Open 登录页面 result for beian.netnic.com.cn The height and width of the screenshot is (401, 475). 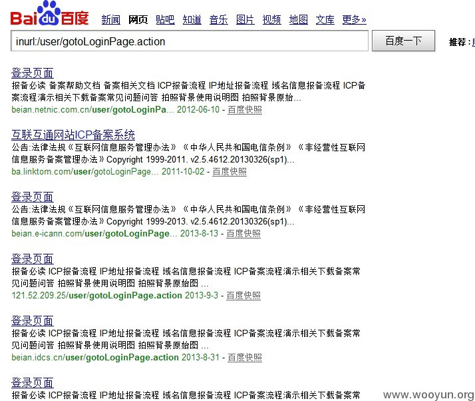(33, 73)
